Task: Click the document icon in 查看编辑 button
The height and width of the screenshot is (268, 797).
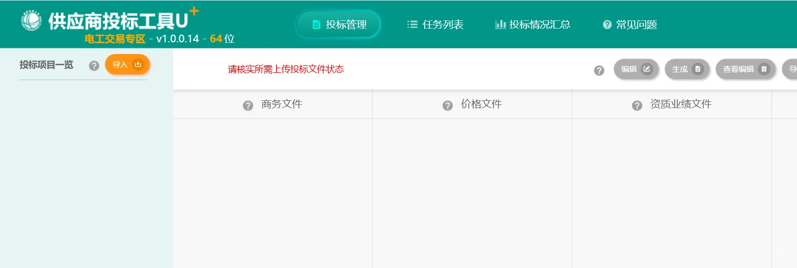Action: click(764, 69)
